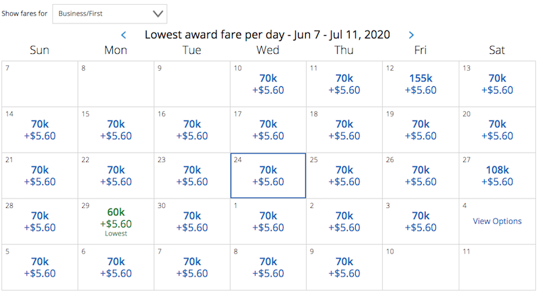Select July 3 Friday fare
This screenshot has height=292, width=538.
pos(421,221)
